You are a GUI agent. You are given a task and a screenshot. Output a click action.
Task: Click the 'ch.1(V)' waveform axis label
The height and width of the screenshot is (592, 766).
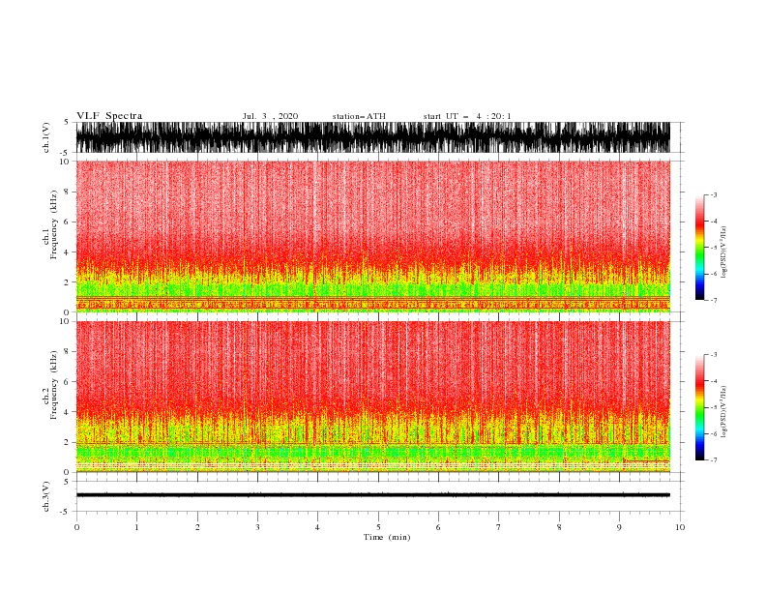coord(46,137)
